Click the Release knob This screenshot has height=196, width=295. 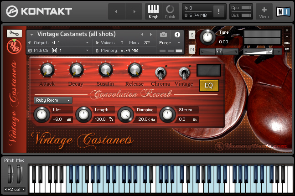click(x=135, y=70)
